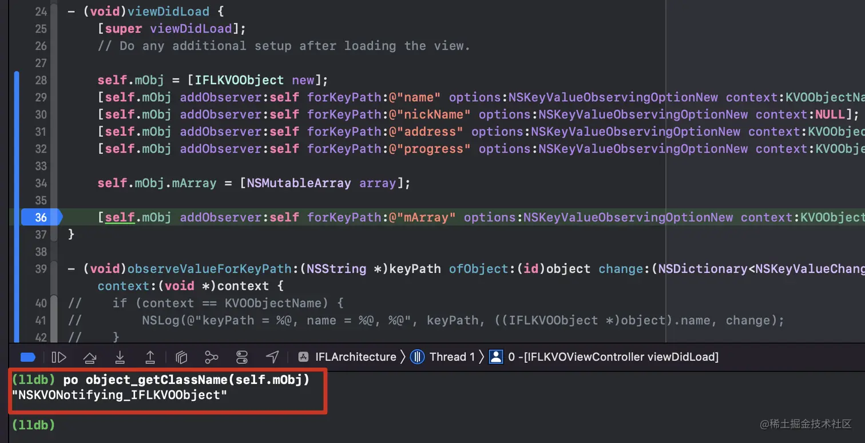
Task: Deactivate breakpoints with the blue breakpoint icon
Action: (x=28, y=357)
